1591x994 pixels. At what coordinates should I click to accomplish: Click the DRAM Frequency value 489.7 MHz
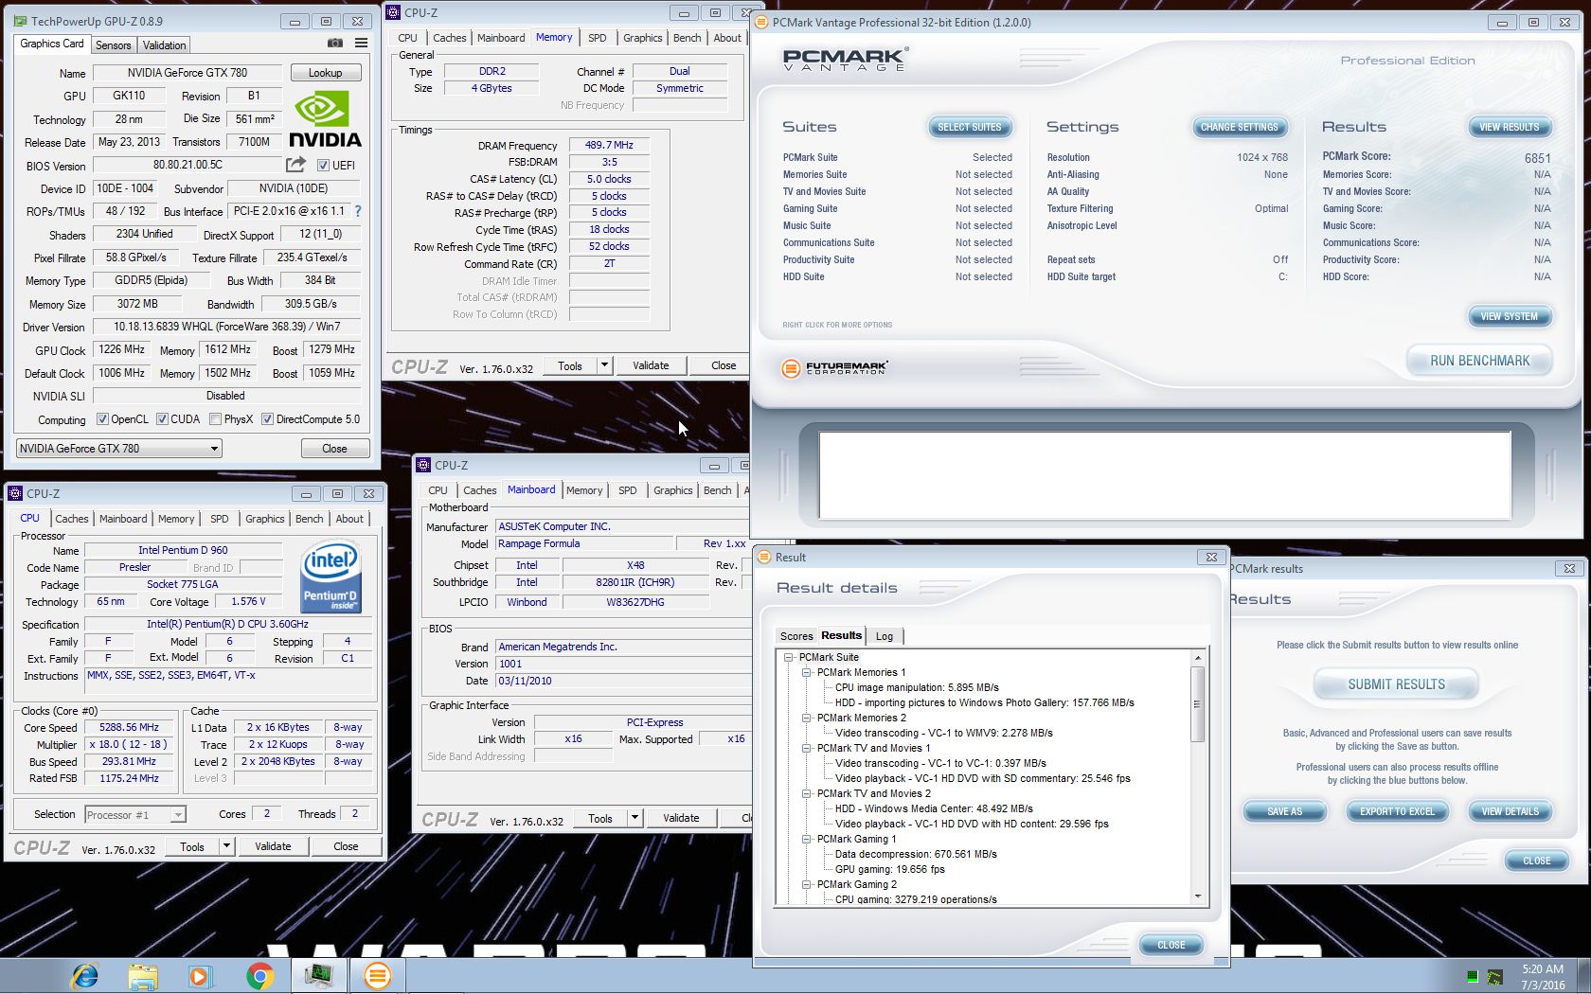(x=609, y=145)
